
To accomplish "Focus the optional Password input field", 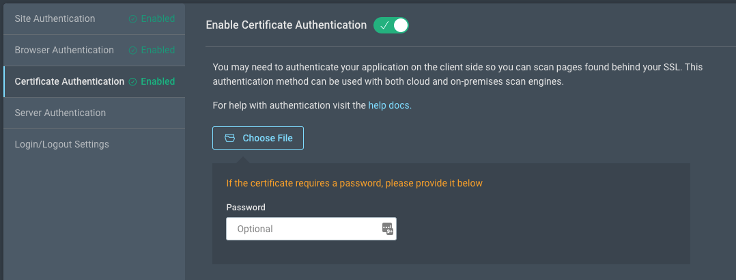I will (x=304, y=229).
